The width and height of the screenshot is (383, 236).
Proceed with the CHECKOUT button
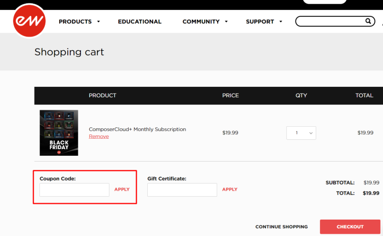350,227
